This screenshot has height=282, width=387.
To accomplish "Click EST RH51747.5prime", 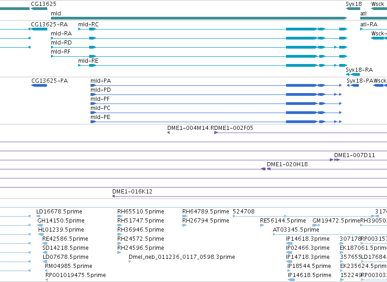I will coord(141,221).
